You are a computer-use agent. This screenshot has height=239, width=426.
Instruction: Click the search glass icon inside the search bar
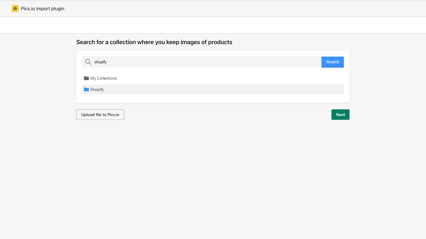tap(88, 62)
